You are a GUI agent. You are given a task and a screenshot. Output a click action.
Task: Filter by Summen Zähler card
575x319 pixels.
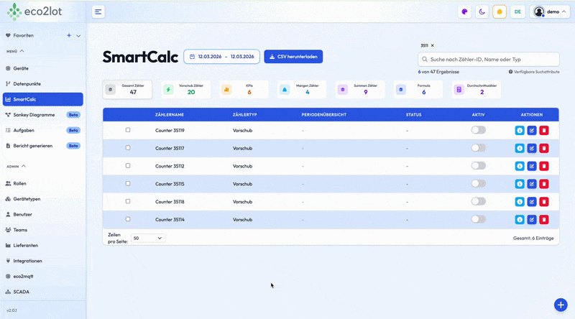[360, 90]
